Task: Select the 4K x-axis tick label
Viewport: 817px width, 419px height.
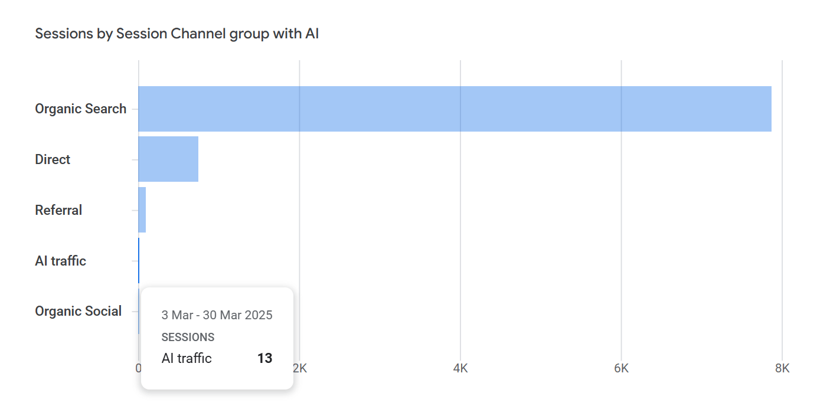Action: click(x=460, y=368)
